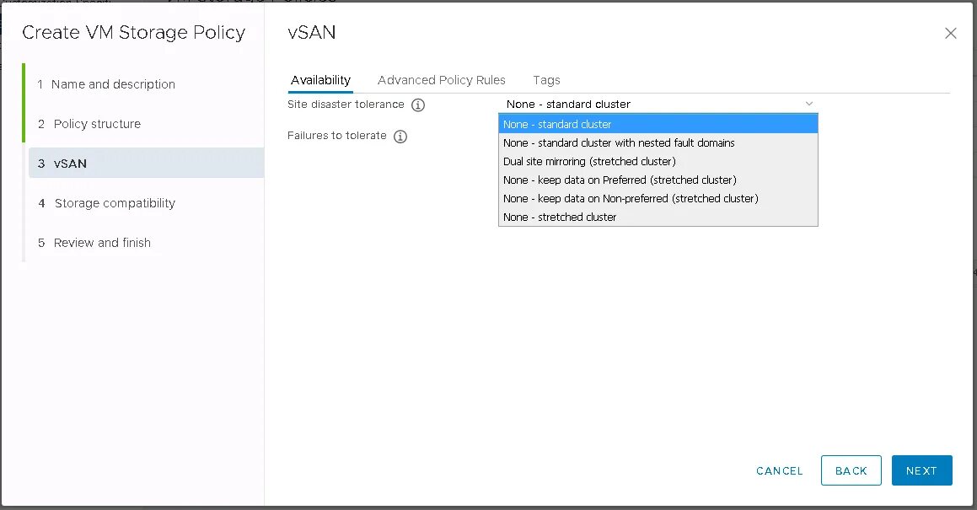
Task: Click the vSAN page heading
Action: (312, 32)
